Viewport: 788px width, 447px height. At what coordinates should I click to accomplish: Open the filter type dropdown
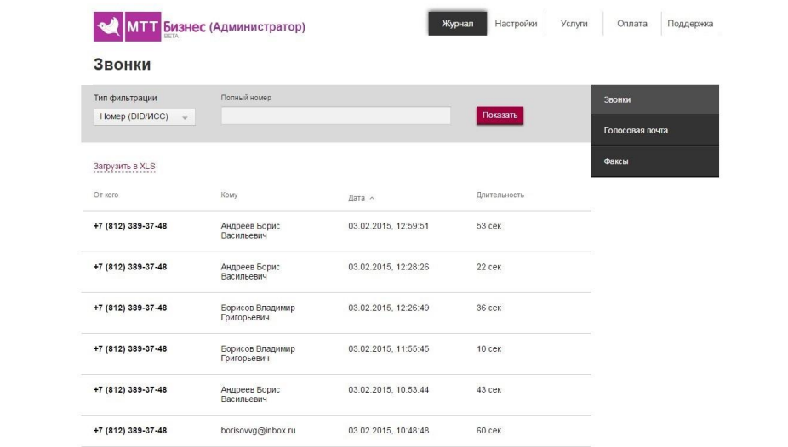(144, 116)
